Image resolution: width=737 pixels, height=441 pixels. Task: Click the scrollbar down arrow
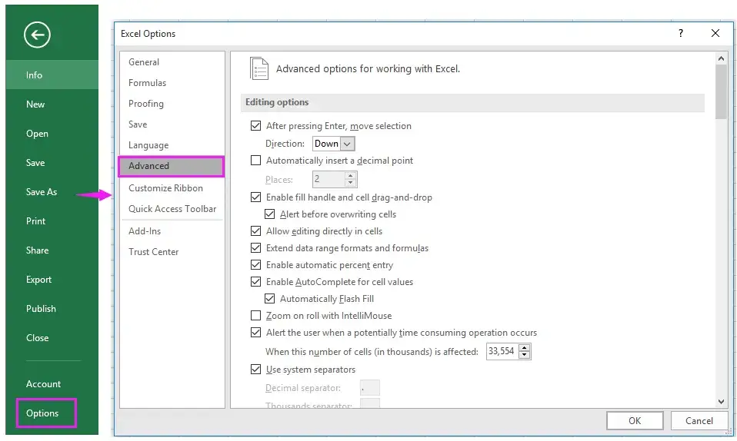point(721,401)
